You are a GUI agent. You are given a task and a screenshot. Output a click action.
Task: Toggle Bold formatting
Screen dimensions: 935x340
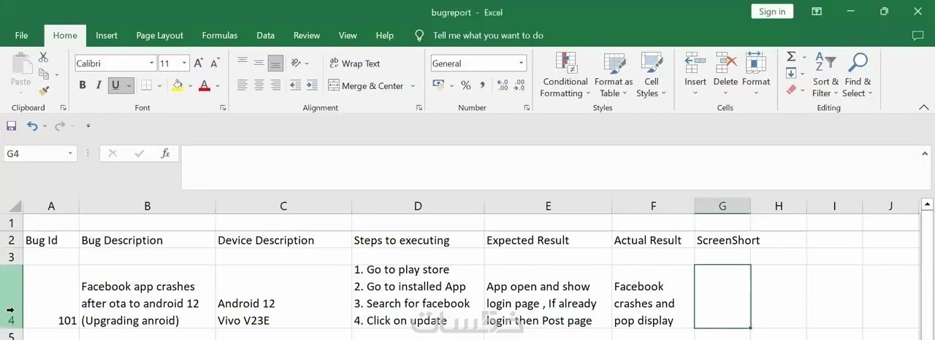coord(83,85)
